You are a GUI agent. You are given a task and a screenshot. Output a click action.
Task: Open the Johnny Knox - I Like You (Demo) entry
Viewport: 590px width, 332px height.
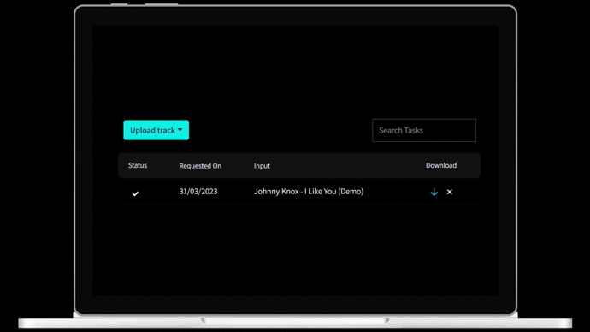(x=309, y=191)
